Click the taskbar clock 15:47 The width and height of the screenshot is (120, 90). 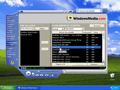click(x=116, y=88)
